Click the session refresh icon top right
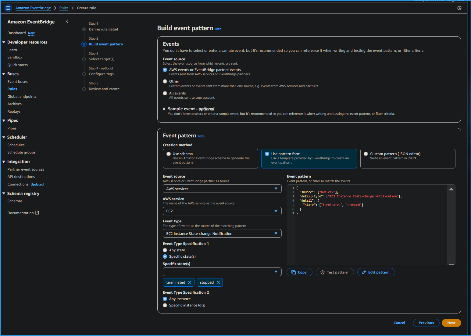This screenshot has height=336, width=471. (x=459, y=8)
